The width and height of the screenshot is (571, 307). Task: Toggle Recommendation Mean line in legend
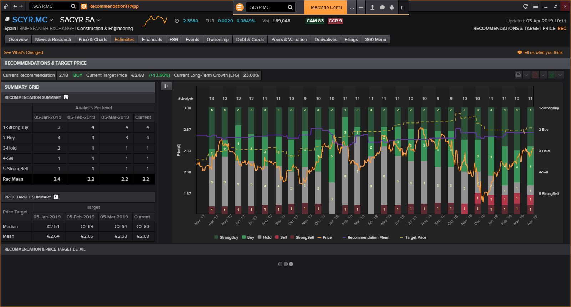[x=366, y=237]
